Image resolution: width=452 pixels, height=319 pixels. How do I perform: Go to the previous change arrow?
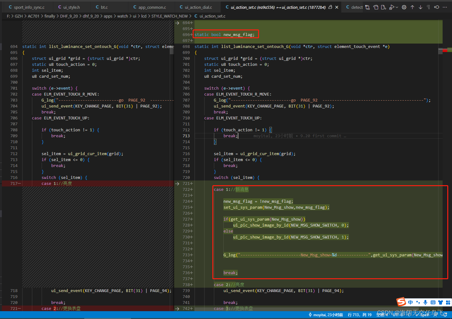point(412,7)
